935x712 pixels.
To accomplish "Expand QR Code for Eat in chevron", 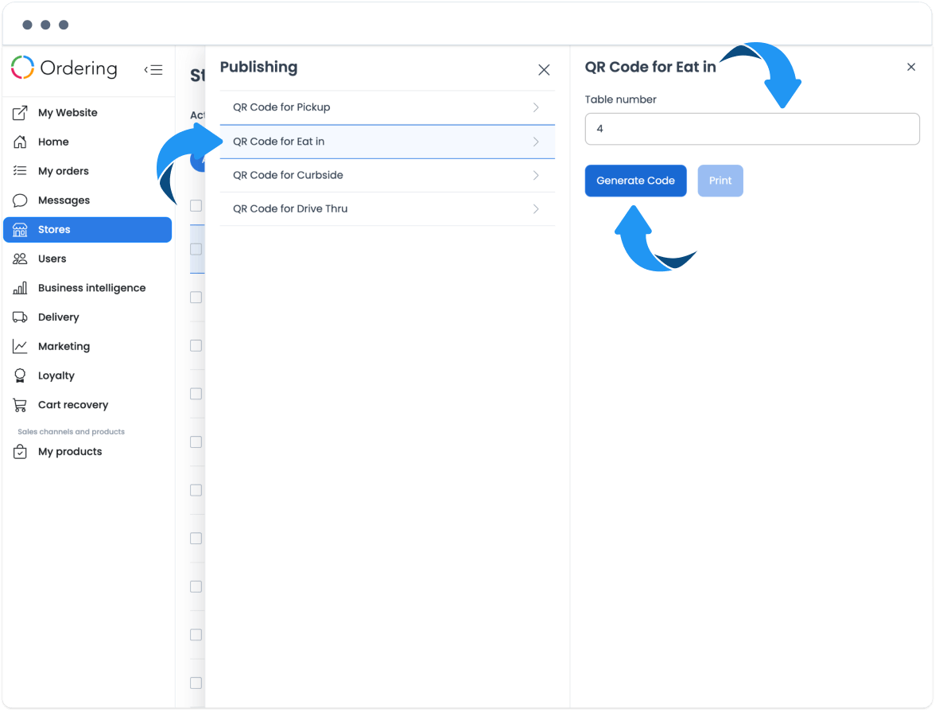I will tap(536, 142).
